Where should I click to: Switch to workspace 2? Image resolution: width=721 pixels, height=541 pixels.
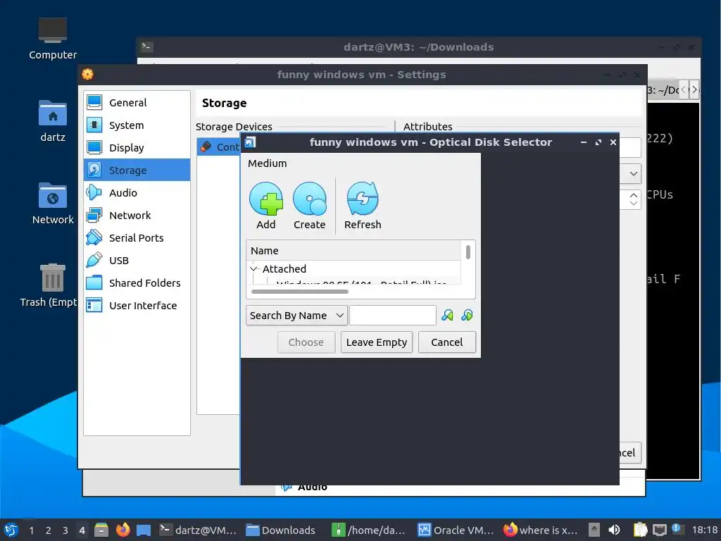[49, 530]
